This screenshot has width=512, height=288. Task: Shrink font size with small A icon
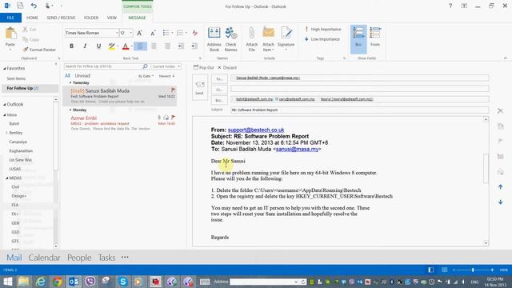click(x=153, y=33)
